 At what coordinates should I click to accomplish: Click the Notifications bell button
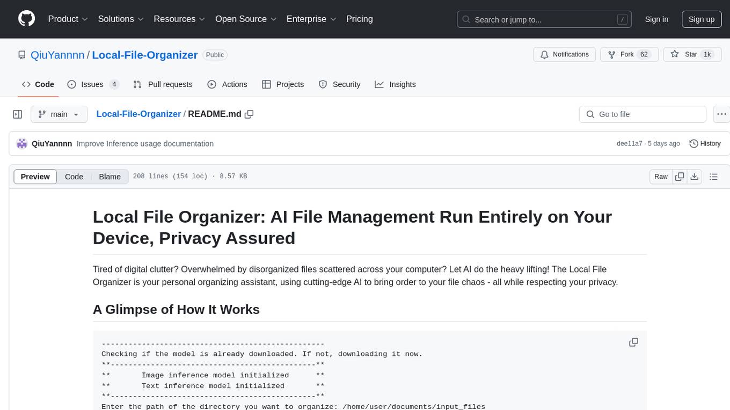point(564,55)
